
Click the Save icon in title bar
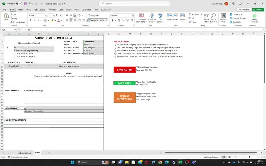tap(25, 4)
